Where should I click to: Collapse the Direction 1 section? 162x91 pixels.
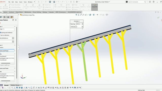coord(15,27)
